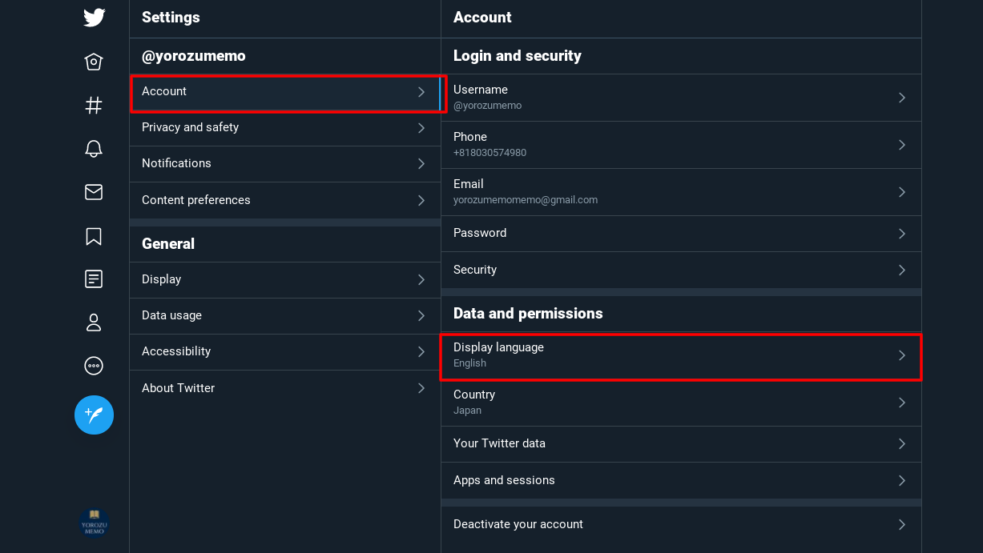Click the Twitter bird logo

[x=94, y=17]
